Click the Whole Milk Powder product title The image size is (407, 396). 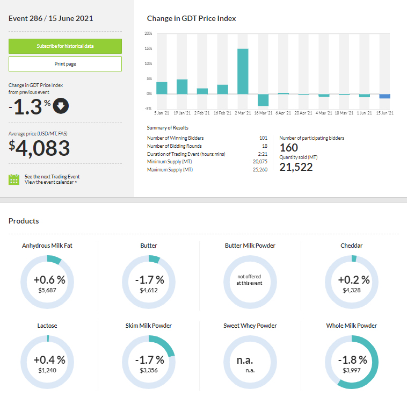351,326
